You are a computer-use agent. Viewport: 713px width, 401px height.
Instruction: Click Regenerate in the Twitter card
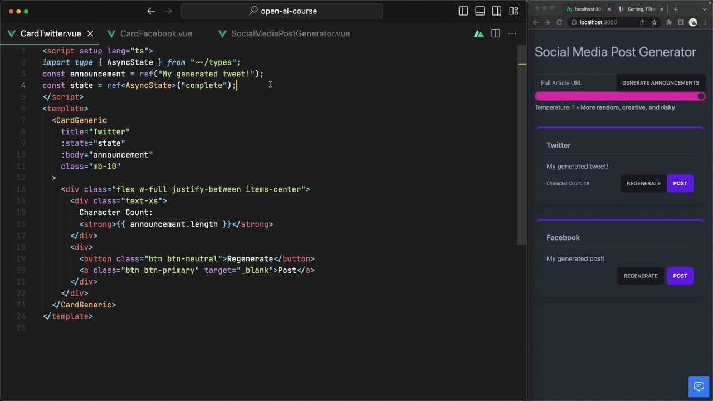pos(643,183)
